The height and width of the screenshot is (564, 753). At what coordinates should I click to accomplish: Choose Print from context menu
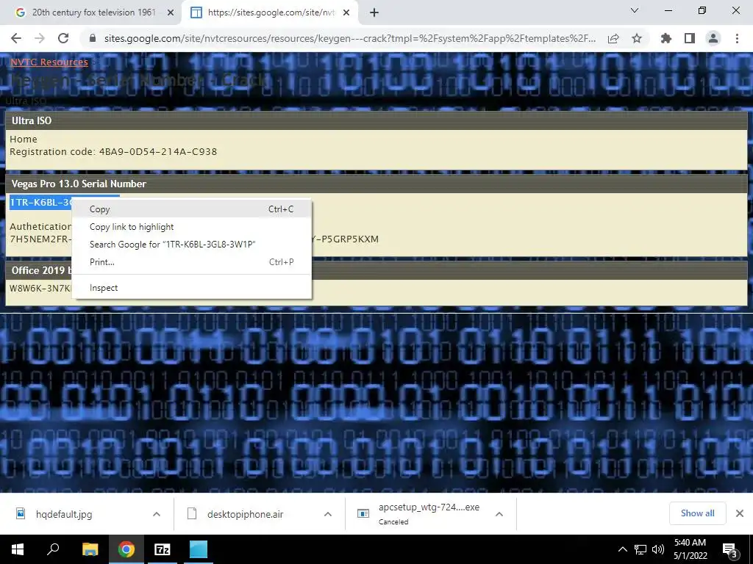point(192,262)
